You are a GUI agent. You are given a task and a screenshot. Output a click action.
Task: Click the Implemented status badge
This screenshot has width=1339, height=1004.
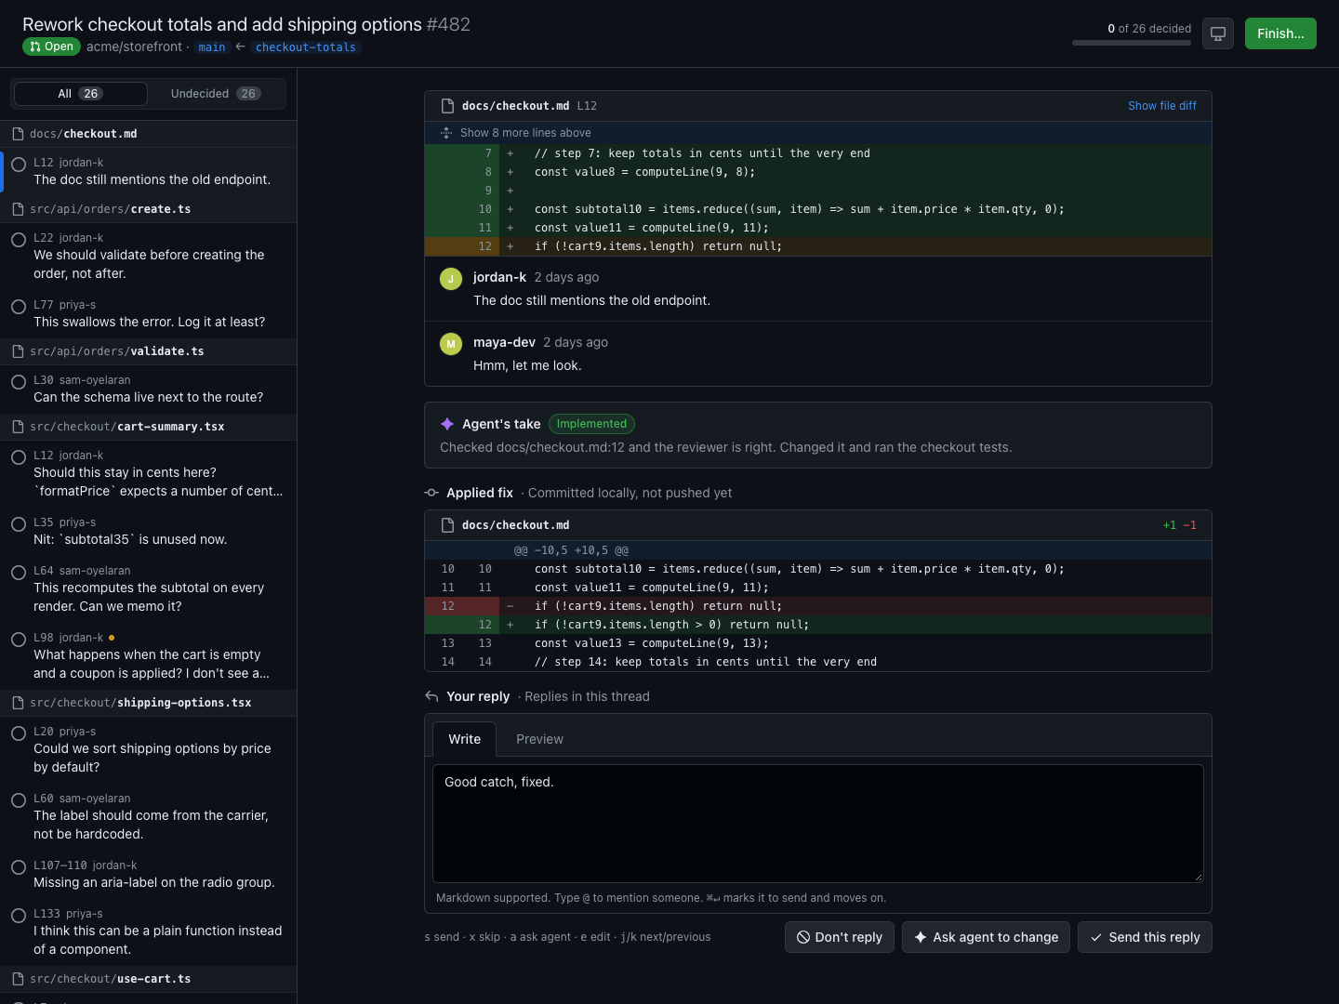click(591, 424)
